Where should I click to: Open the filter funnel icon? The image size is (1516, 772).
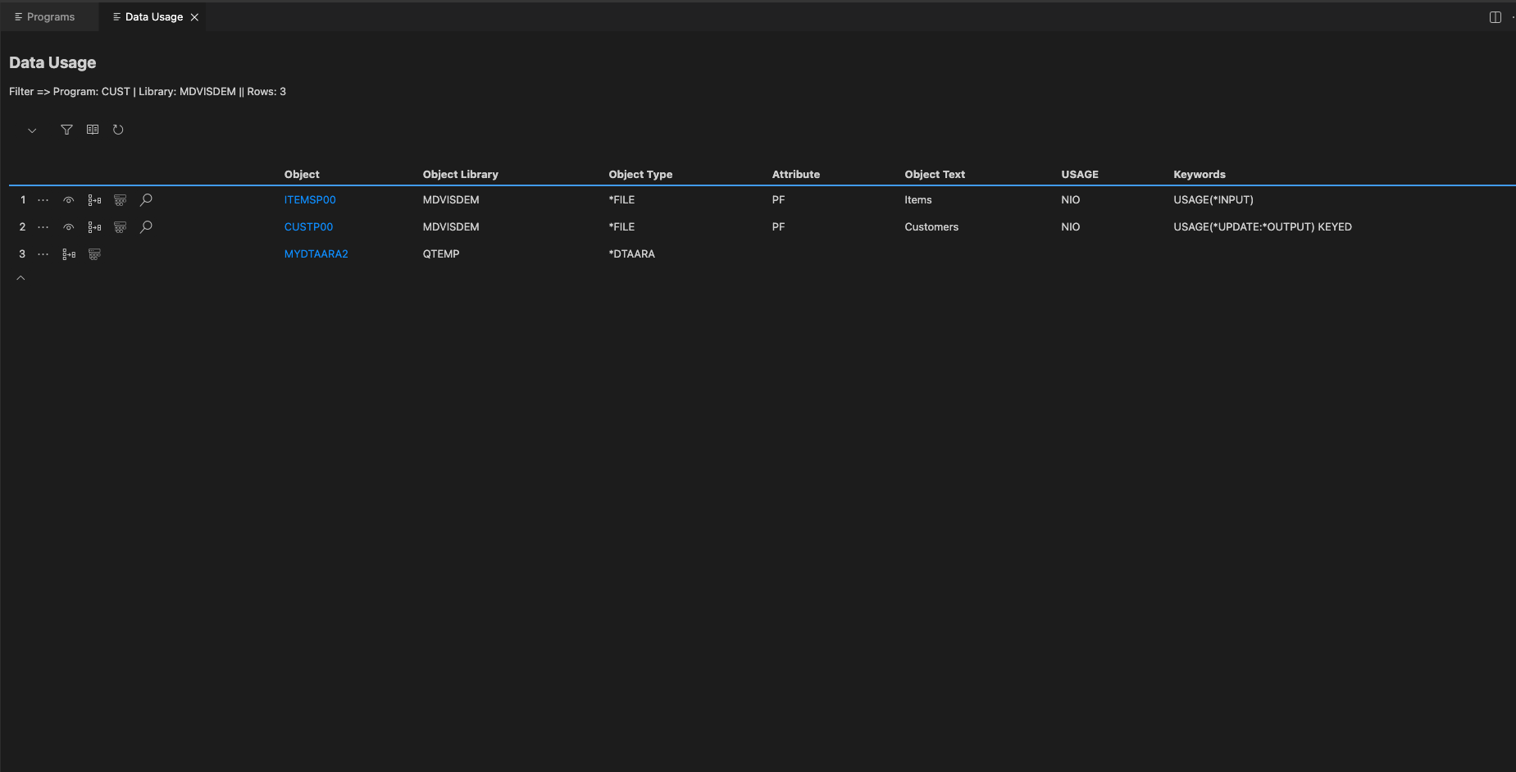click(x=67, y=130)
